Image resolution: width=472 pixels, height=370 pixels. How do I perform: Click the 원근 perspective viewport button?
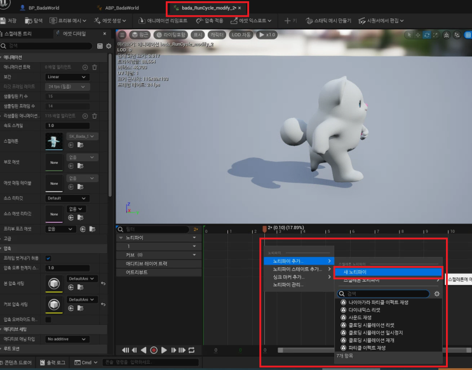click(x=140, y=35)
